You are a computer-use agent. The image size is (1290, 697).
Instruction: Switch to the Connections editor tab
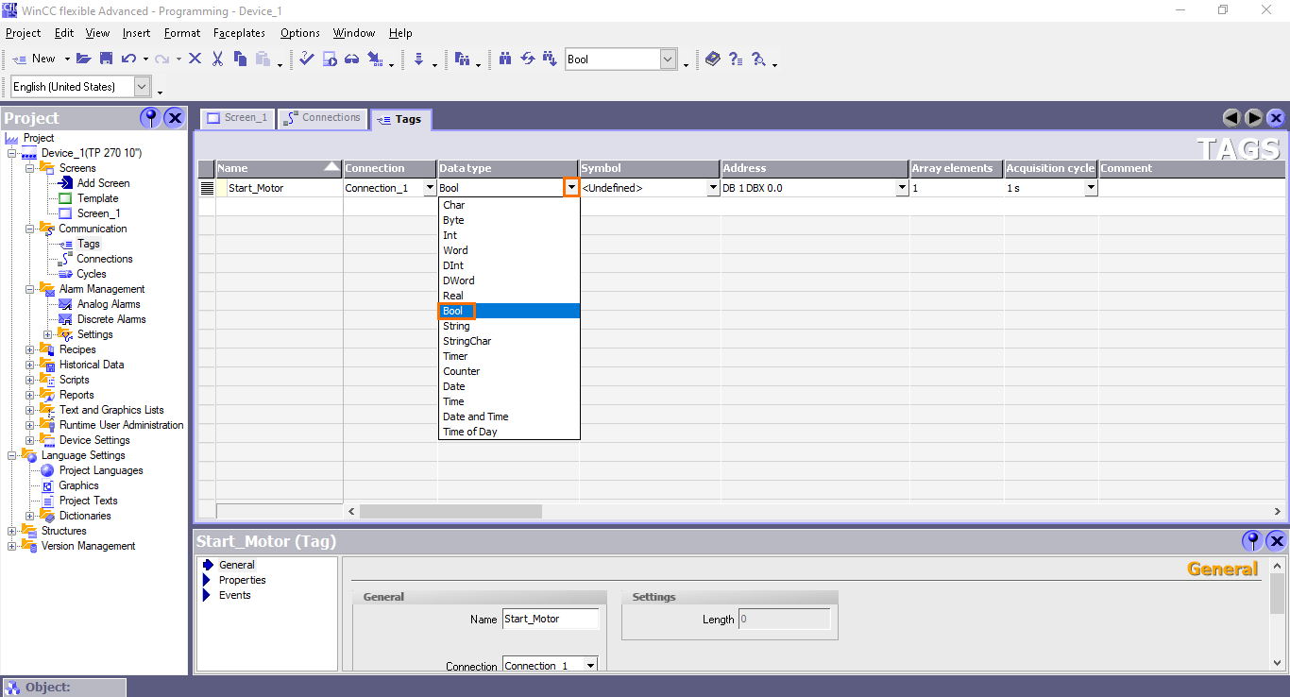321,118
